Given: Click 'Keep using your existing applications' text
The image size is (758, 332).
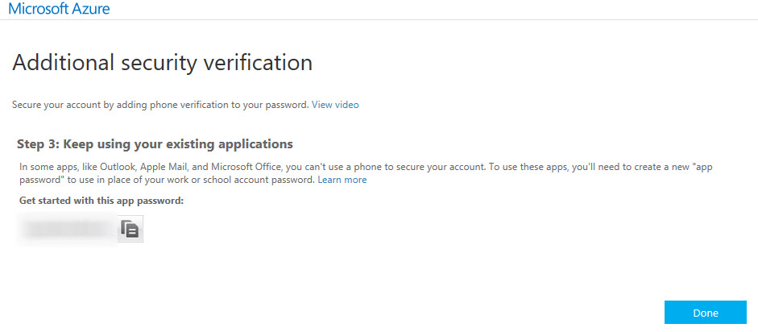Looking at the screenshot, I should pyautogui.click(x=178, y=144).
